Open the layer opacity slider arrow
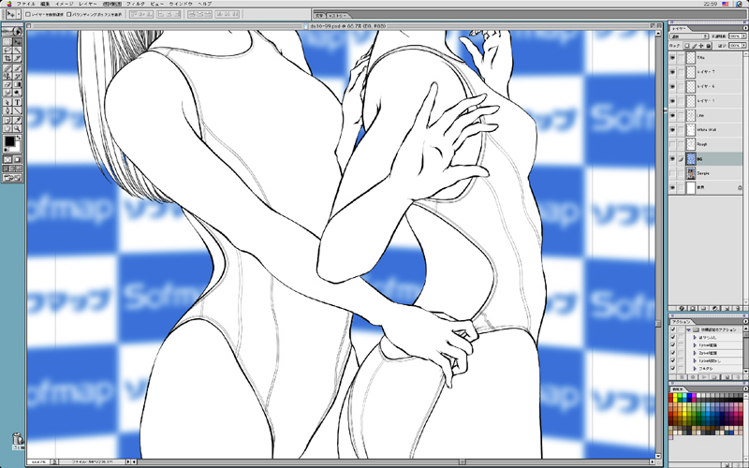Viewport: 749px width, 468px height. point(743,37)
